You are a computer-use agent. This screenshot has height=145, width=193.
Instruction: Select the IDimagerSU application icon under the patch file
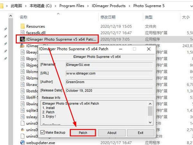(x=23, y=46)
